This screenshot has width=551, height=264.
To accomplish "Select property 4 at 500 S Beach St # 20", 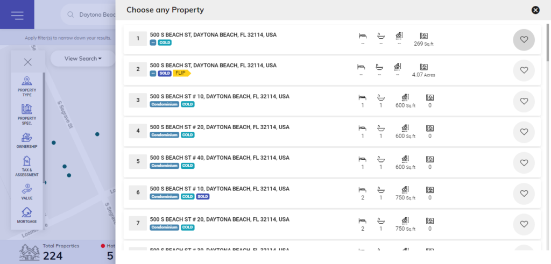I will [332, 132].
